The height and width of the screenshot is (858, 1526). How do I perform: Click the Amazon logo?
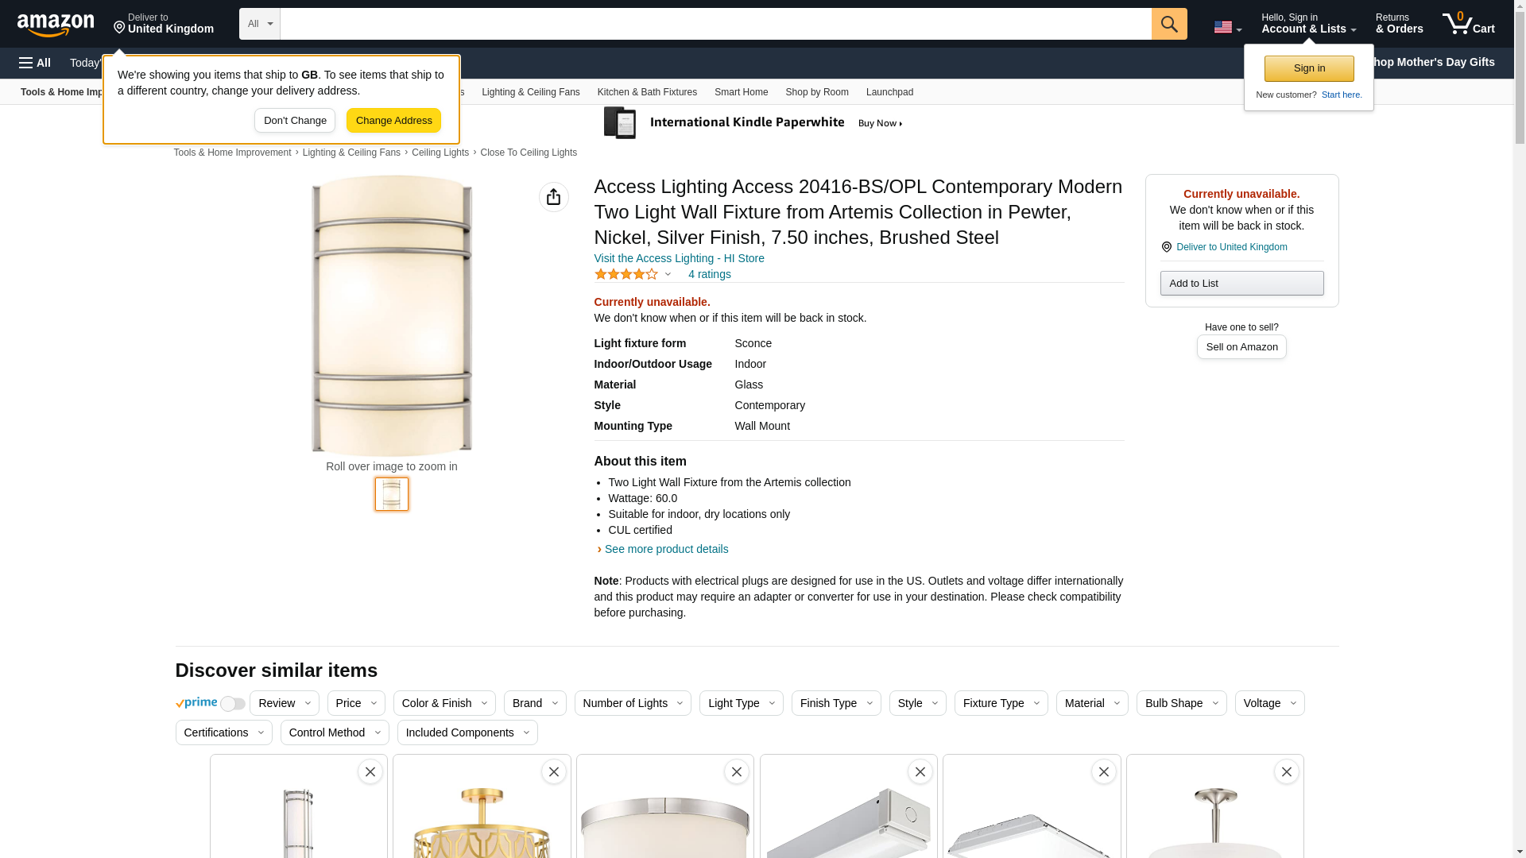click(x=56, y=25)
